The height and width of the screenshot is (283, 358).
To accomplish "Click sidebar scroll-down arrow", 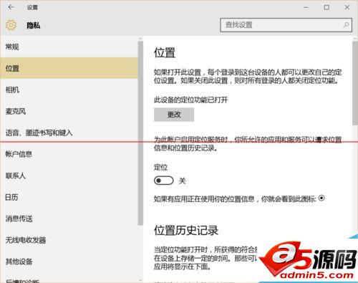I will [140, 279].
